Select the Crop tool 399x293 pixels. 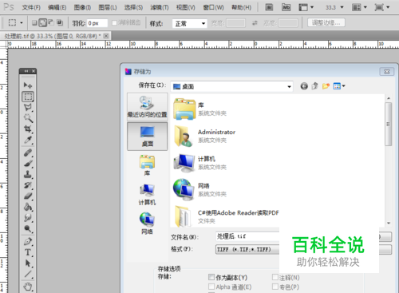click(x=28, y=129)
